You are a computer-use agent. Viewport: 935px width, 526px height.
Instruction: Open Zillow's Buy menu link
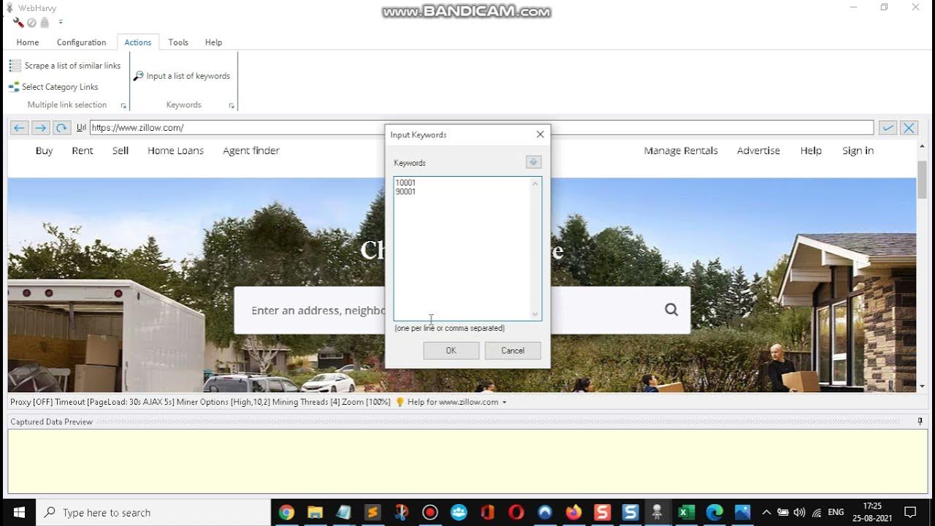(45, 150)
